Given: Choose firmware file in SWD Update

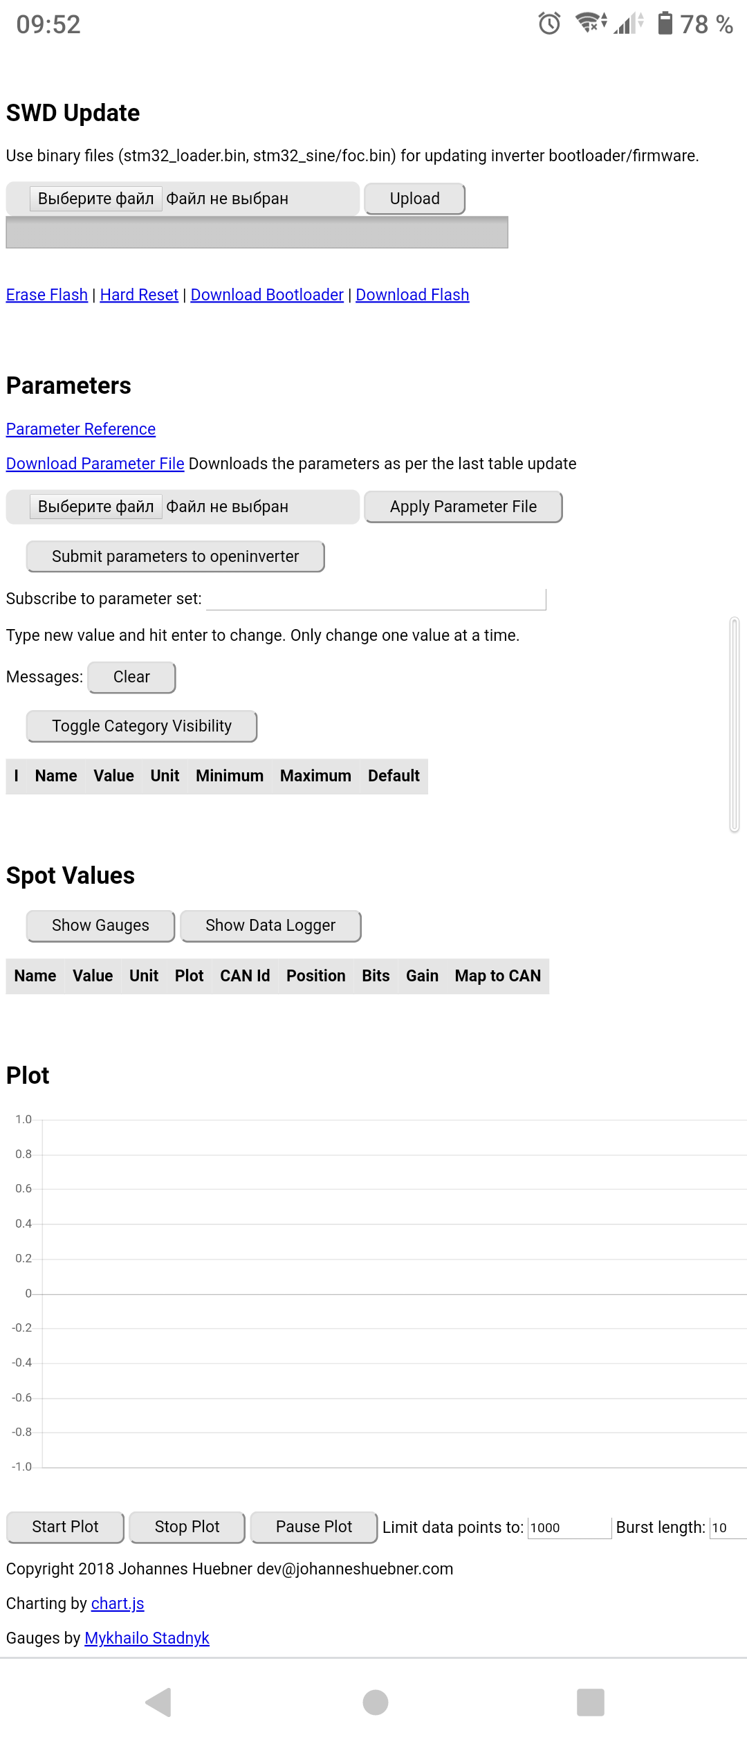Looking at the screenshot, I should (x=95, y=199).
